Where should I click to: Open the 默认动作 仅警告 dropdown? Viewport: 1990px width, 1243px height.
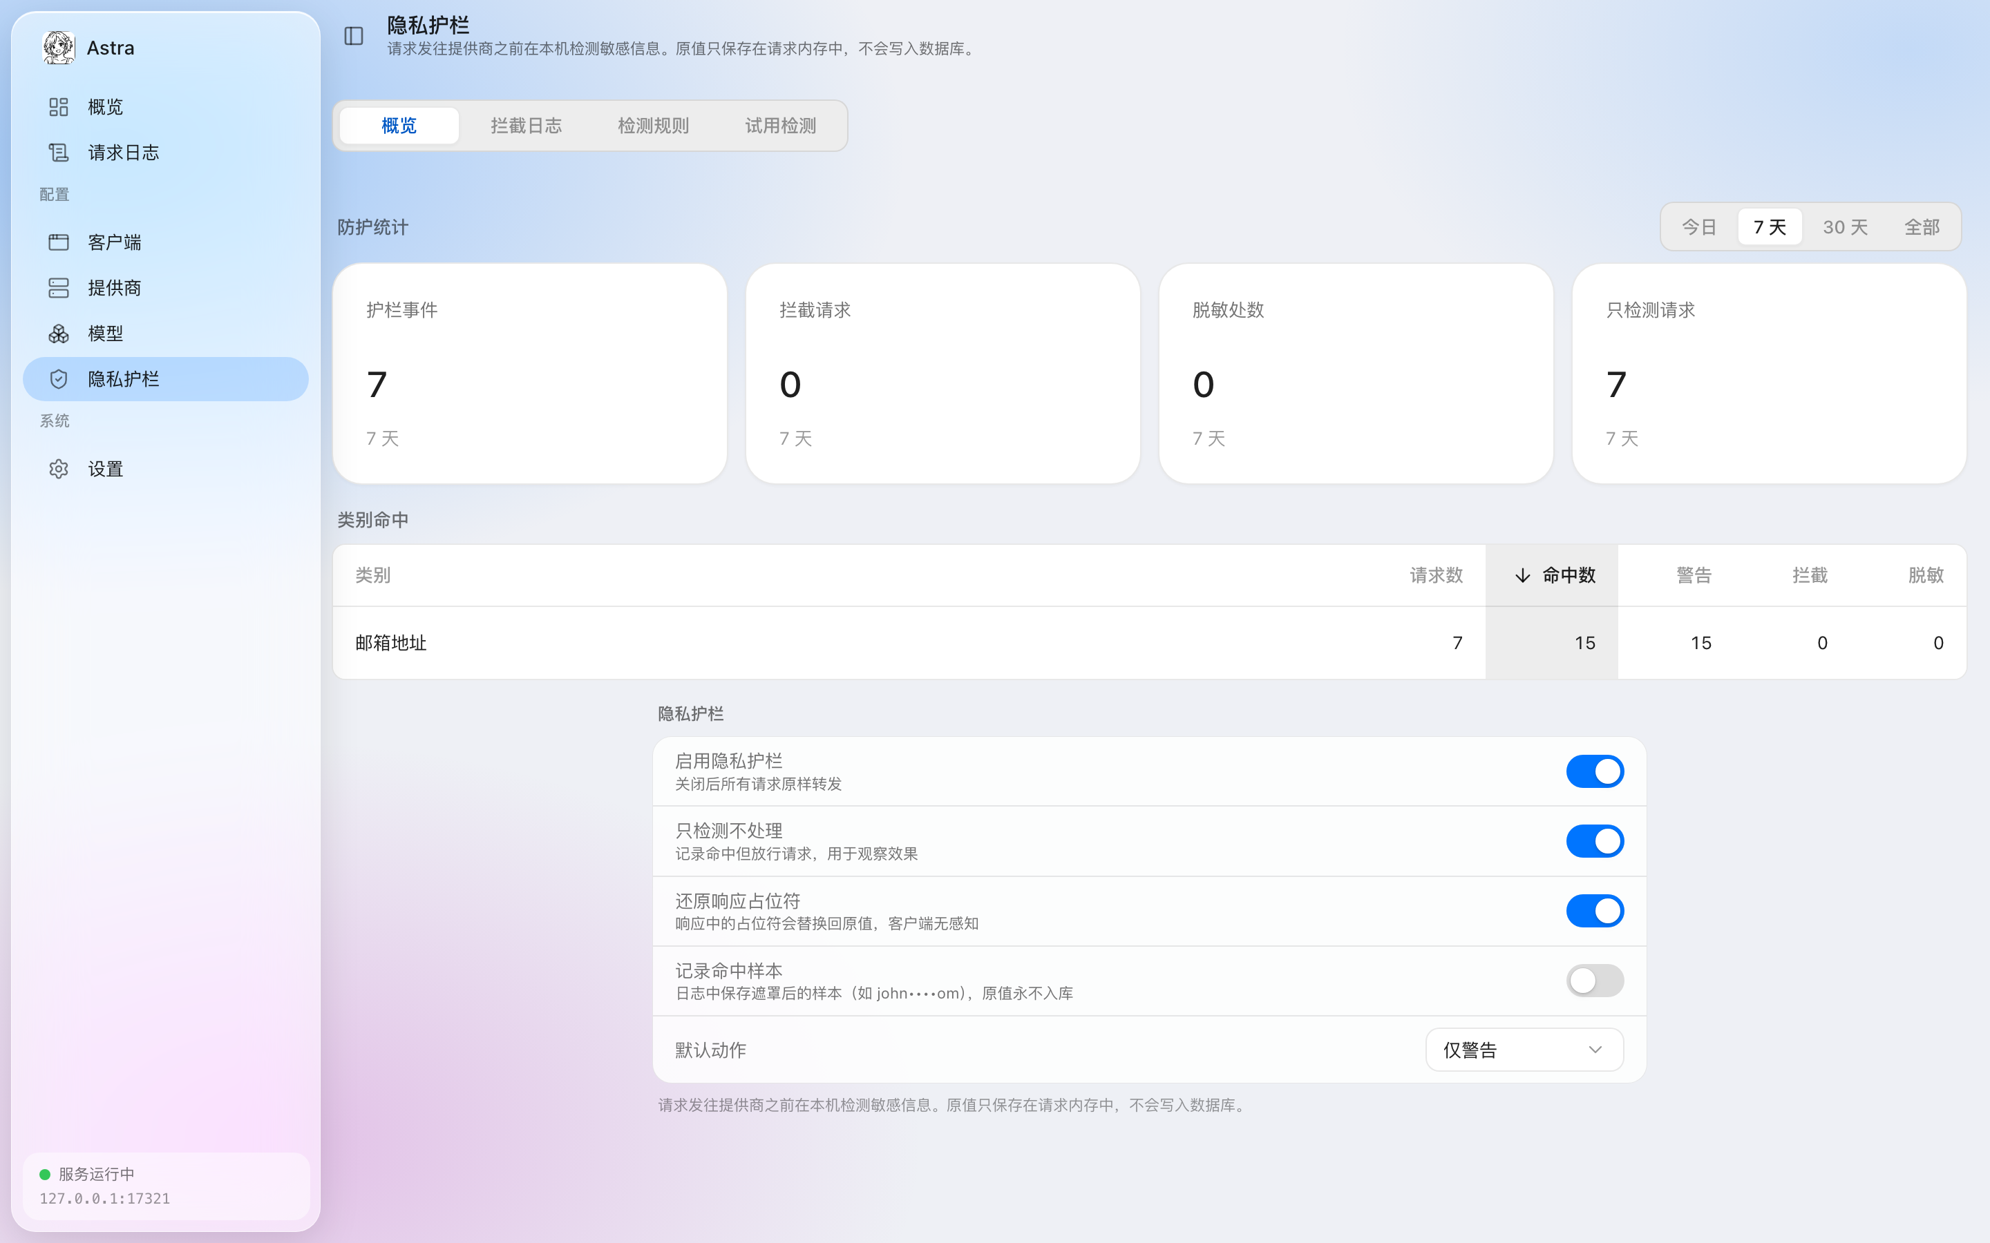coord(1524,1050)
